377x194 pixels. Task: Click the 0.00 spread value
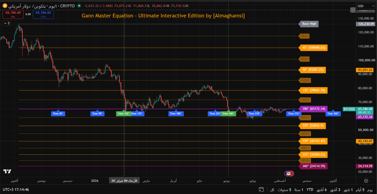[28, 14]
